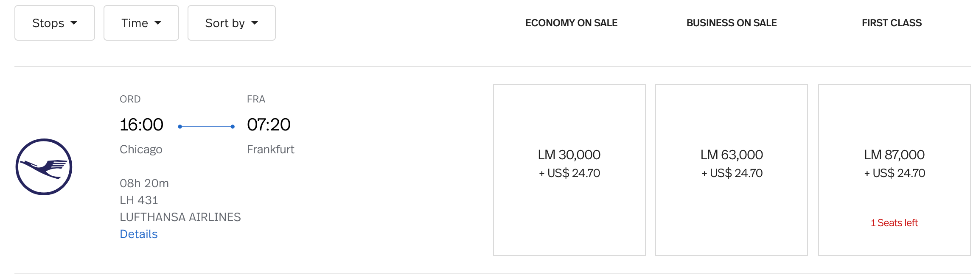Viewport: 976px width, 277px height.
Task: Open the Stops filter dropdown
Action: click(x=54, y=23)
